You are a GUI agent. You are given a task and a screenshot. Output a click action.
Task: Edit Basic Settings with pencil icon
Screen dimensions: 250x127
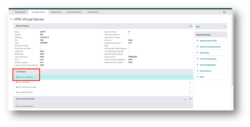tap(191, 26)
